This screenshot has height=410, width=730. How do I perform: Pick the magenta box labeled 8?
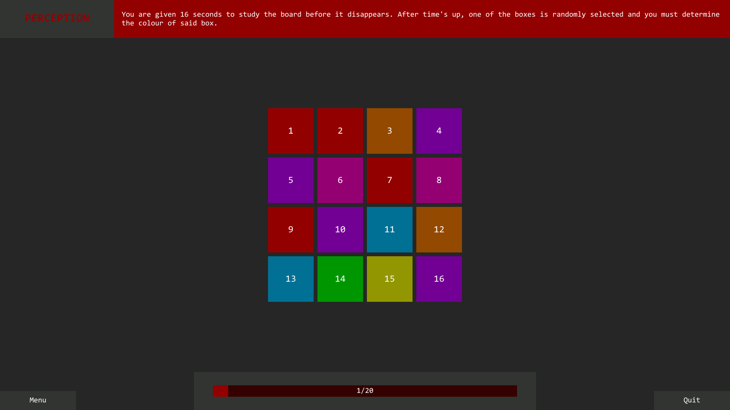pos(439,180)
